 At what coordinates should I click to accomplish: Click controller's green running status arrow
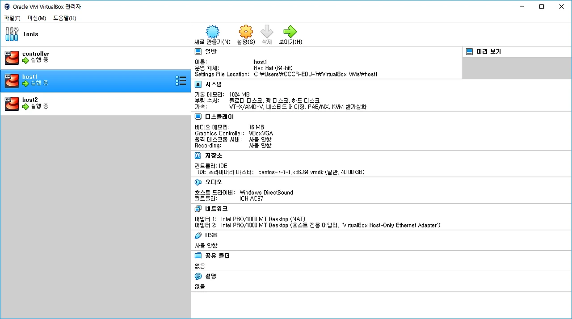pyautogui.click(x=25, y=60)
